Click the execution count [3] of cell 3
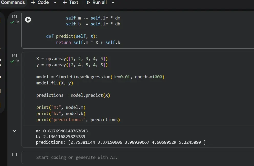 (x=14, y=17)
